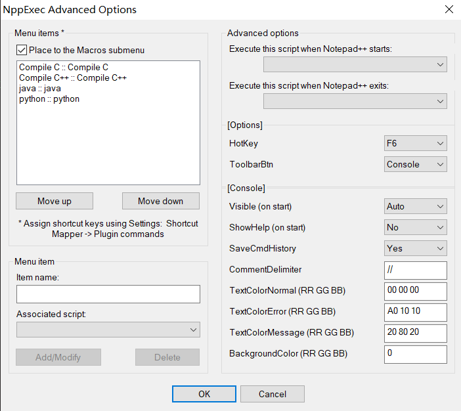
Task: Click the BackgroundColor value field
Action: pyautogui.click(x=415, y=354)
